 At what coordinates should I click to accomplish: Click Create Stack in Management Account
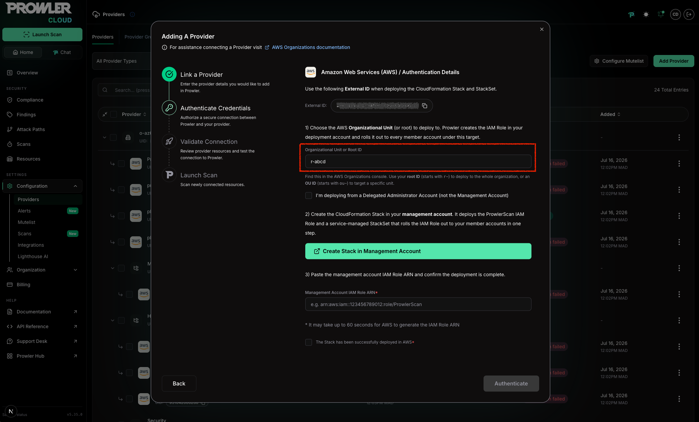click(x=418, y=251)
